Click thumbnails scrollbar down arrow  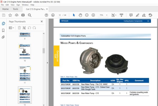click(x=44, y=105)
